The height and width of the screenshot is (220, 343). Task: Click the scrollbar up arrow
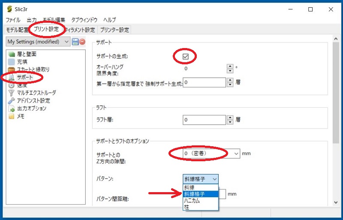point(336,39)
